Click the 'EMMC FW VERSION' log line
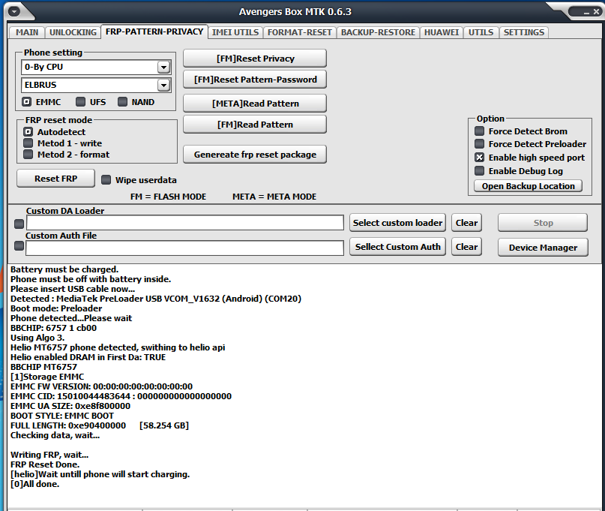This screenshot has width=605, height=511. [101, 386]
